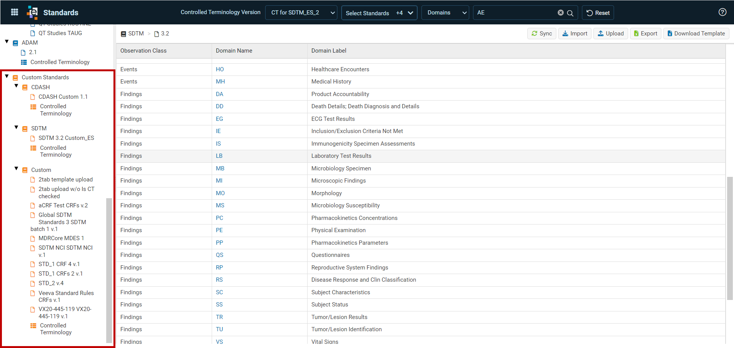734x348 pixels.
Task: Click SDTM 3.2 Custom_ES document icon
Action: pyautogui.click(x=33, y=138)
